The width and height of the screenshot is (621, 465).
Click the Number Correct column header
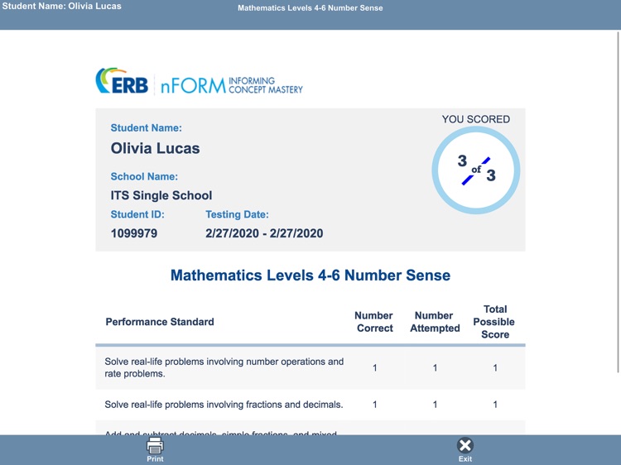[x=374, y=322]
